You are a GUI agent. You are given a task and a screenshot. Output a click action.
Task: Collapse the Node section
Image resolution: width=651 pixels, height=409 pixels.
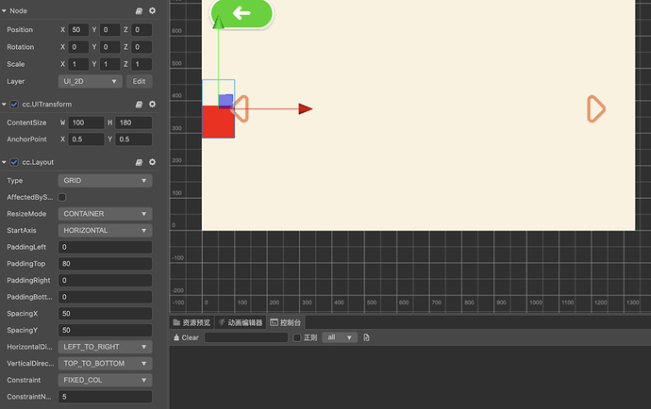(4, 10)
